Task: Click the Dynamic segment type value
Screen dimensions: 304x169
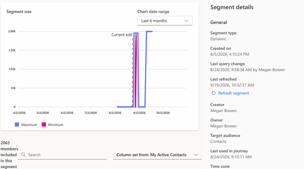Action: point(218,39)
